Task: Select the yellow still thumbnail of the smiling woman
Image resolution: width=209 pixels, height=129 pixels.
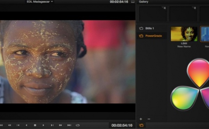Action: point(184,34)
